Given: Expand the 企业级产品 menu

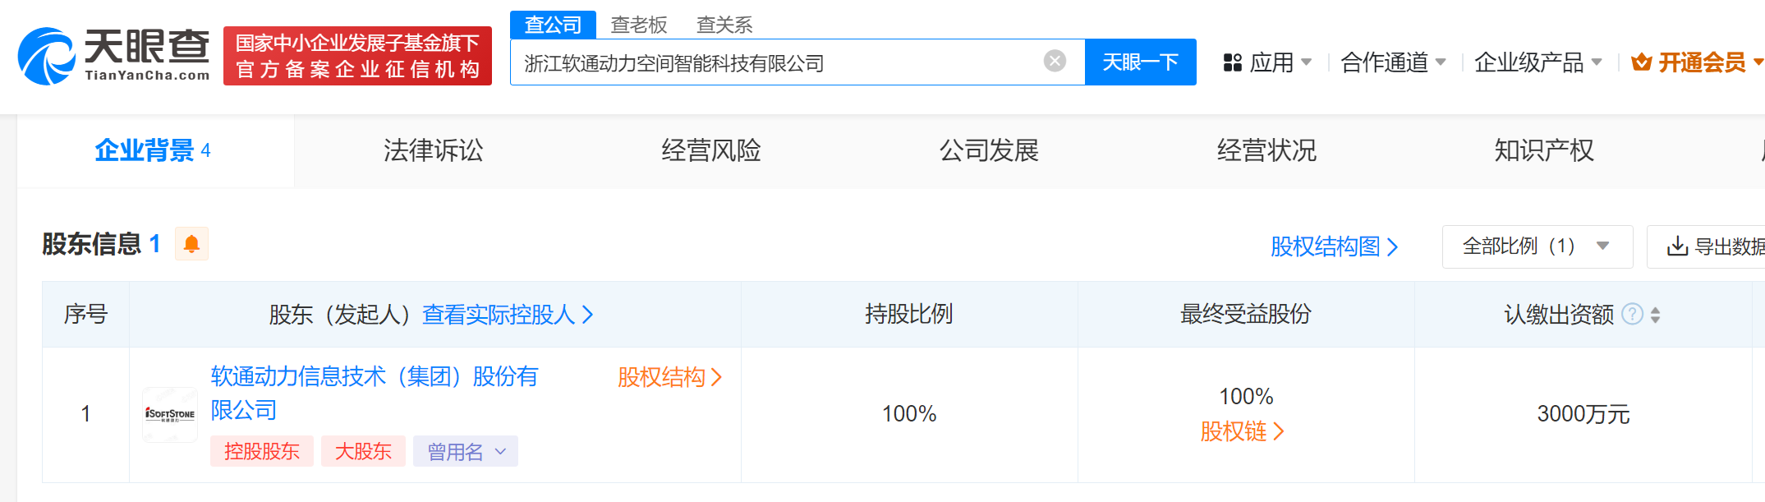Looking at the screenshot, I should pos(1537,62).
